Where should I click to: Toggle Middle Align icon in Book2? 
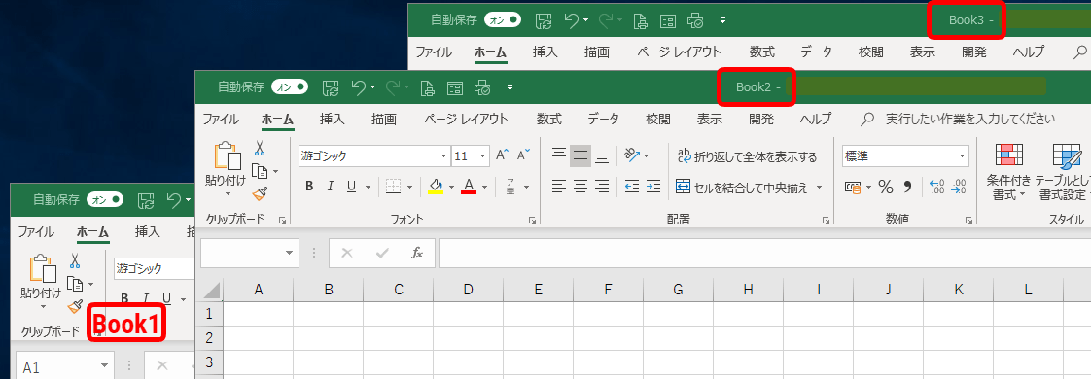(581, 155)
